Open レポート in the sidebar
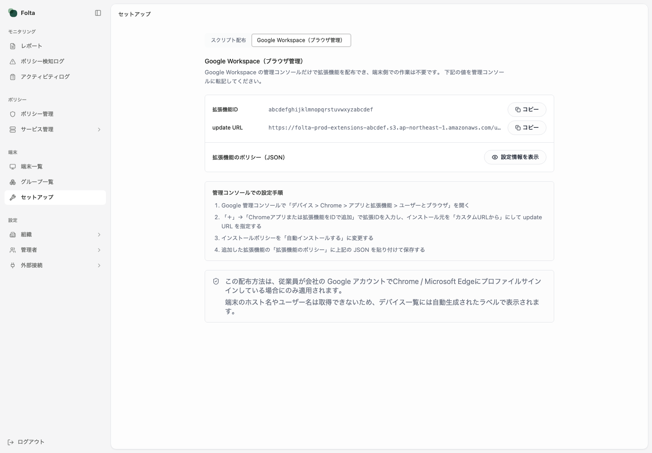This screenshot has height=453, width=652. pos(55,46)
